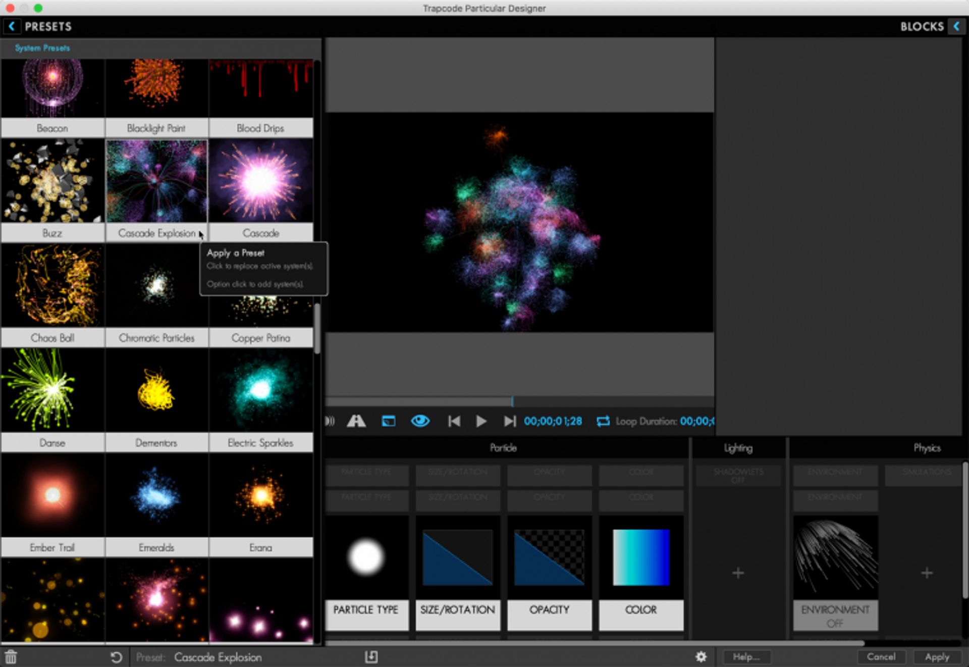Expand the BLOCKS panel using its chevron

point(957,26)
